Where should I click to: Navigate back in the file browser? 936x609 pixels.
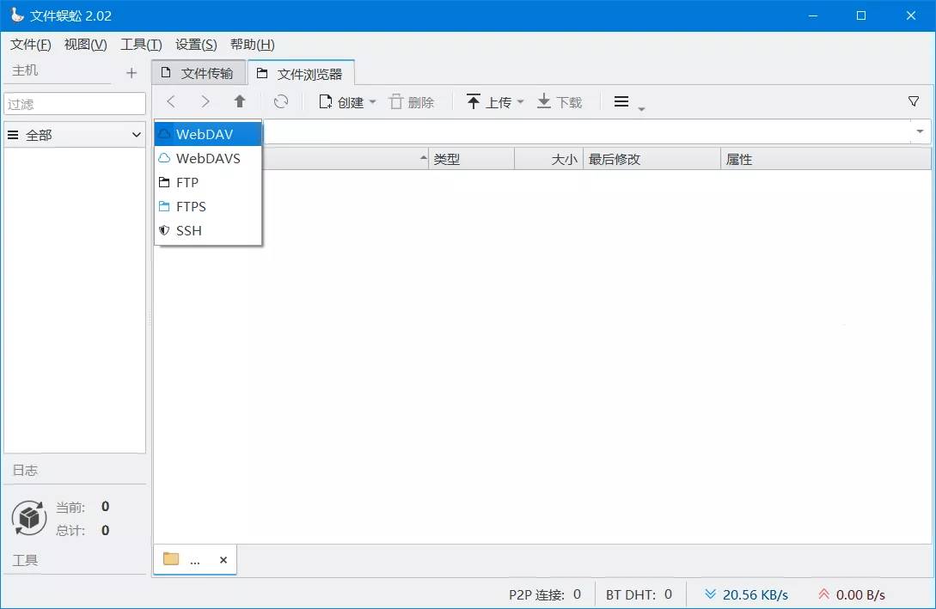[x=171, y=101]
